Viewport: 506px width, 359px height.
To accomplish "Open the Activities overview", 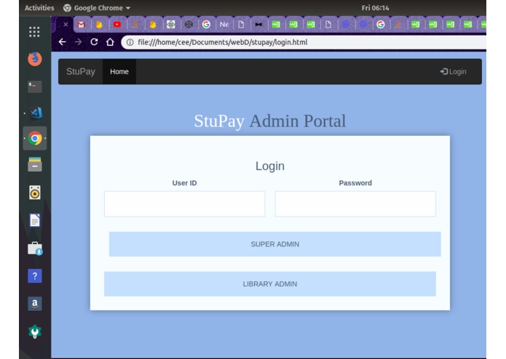I will coord(39,8).
